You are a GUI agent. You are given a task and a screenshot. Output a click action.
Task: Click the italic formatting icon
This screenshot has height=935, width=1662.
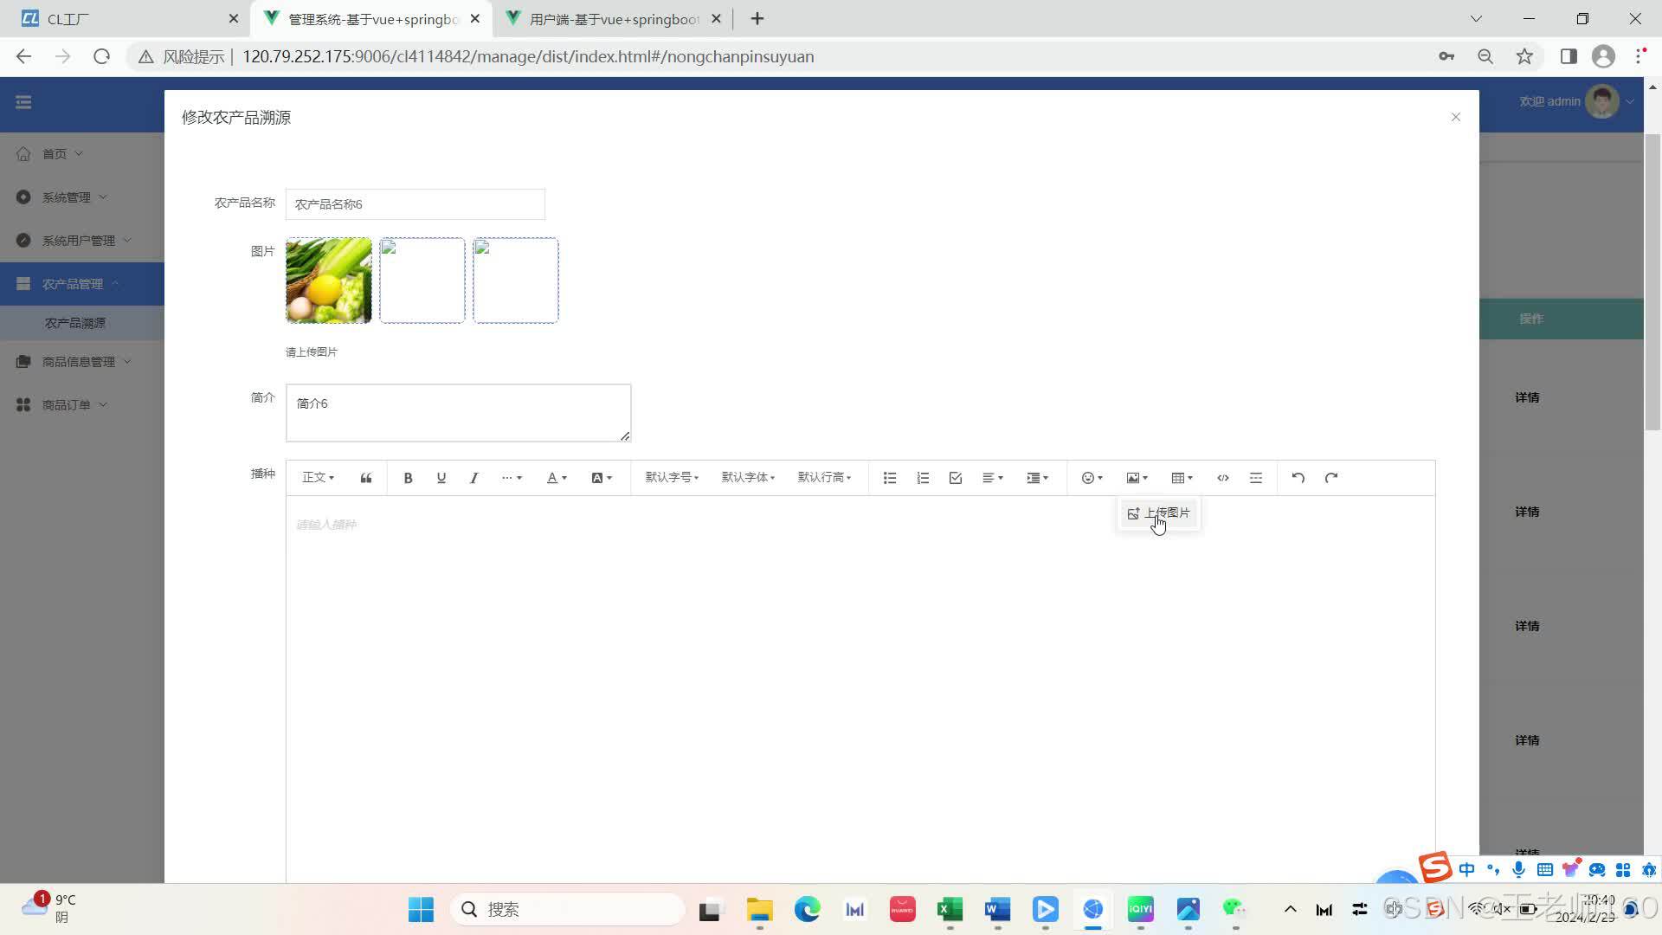[473, 478]
